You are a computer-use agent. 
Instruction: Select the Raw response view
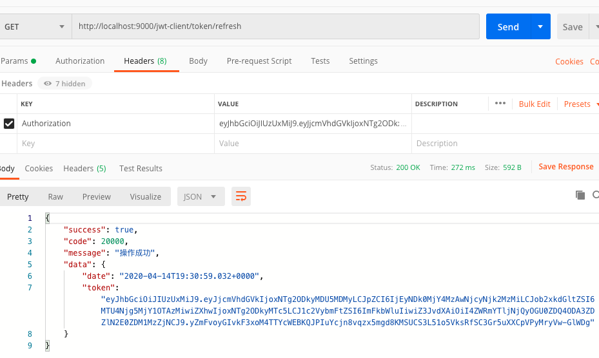pos(55,196)
